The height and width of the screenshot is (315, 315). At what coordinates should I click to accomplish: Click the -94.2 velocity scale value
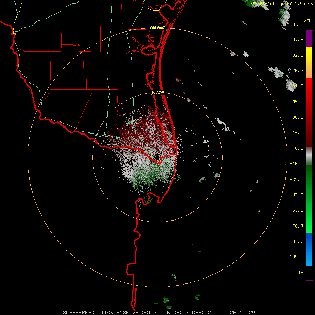point(296,241)
